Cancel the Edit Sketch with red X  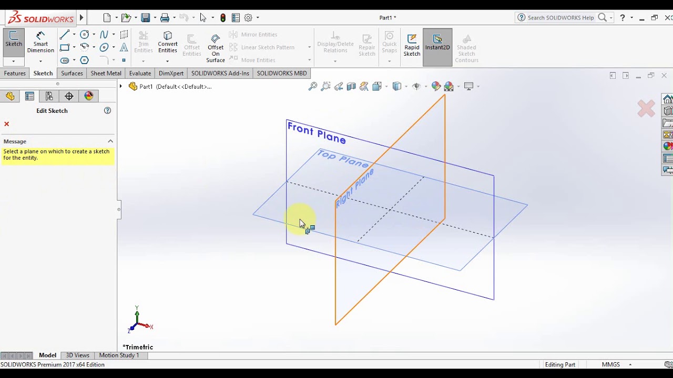tap(7, 124)
